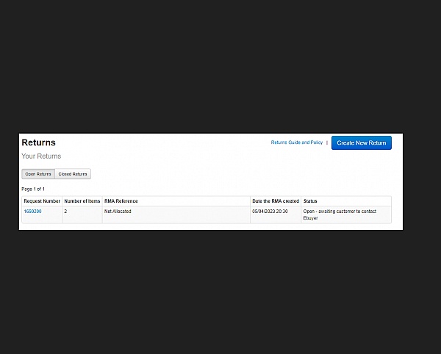Click the Status column header
This screenshot has width=441, height=354.
[346, 201]
